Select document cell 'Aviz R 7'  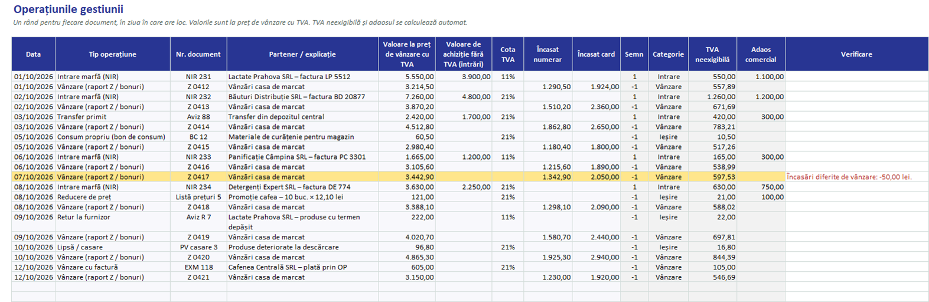198,222
